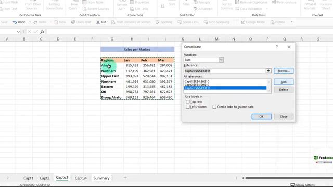Click into the Reference input field
The image size is (333, 187).
coord(225,71)
